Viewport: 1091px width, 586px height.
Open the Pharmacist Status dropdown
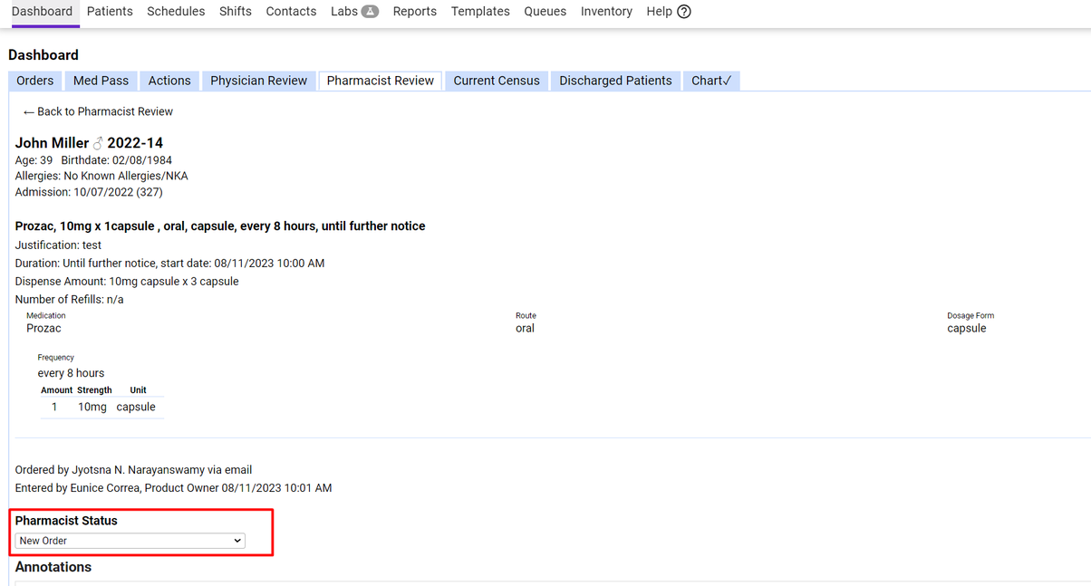point(130,541)
